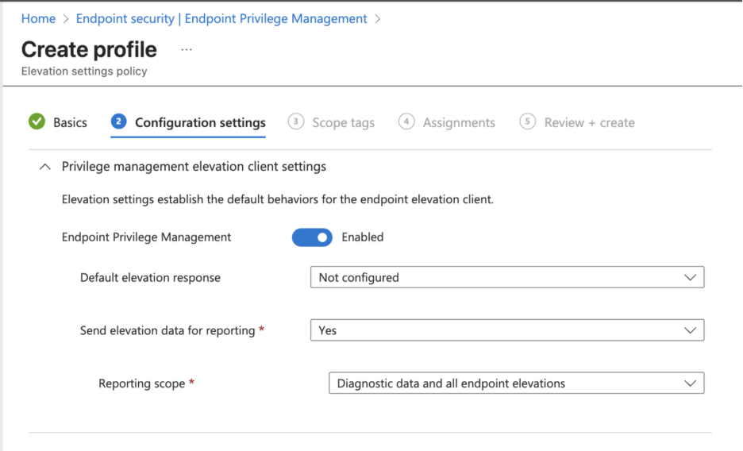Screen dimensions: 743x451
Task: Expand the Reporting scope dropdown
Action: (516, 384)
